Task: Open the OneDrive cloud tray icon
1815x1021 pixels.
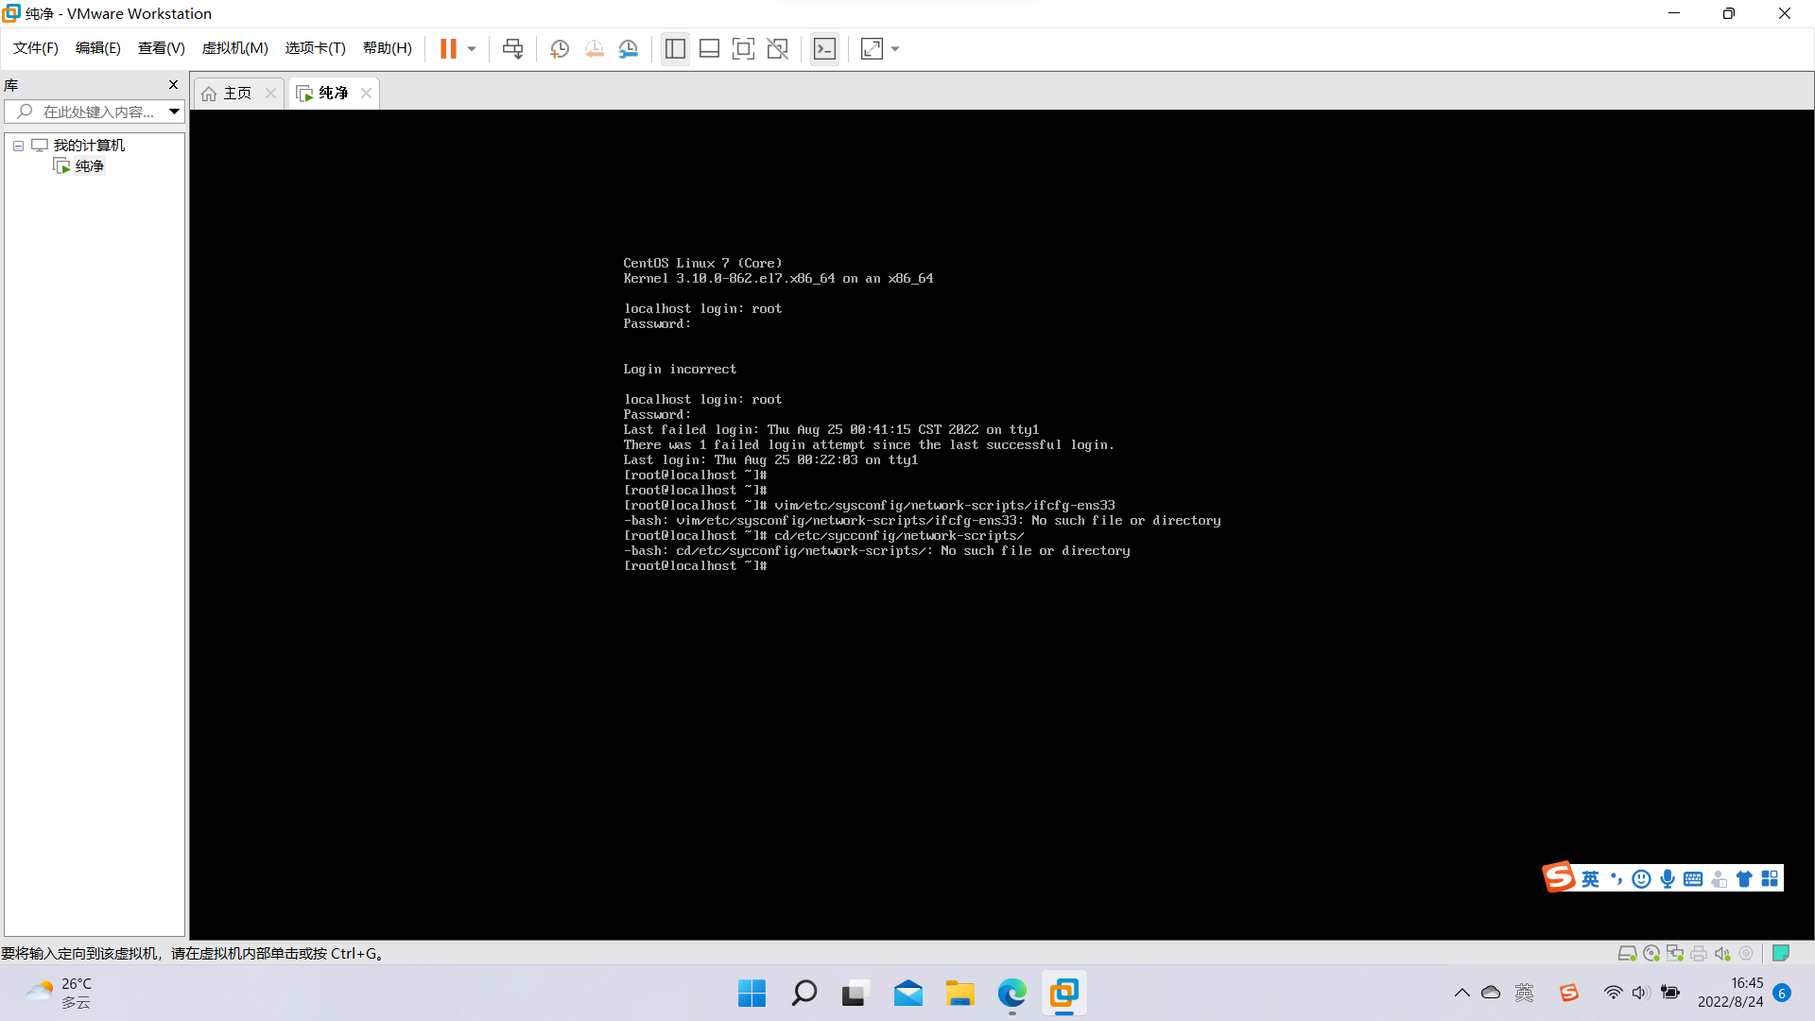Action: [x=1491, y=993]
